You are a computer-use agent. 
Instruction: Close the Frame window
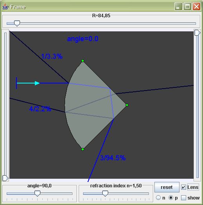(x=196, y=7)
